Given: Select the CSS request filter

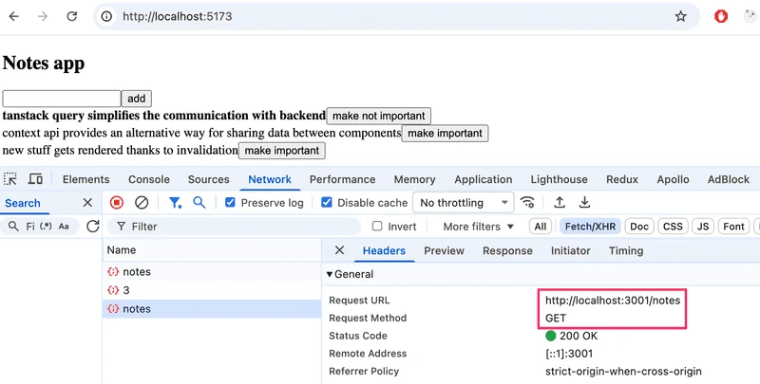Looking at the screenshot, I should tap(673, 227).
